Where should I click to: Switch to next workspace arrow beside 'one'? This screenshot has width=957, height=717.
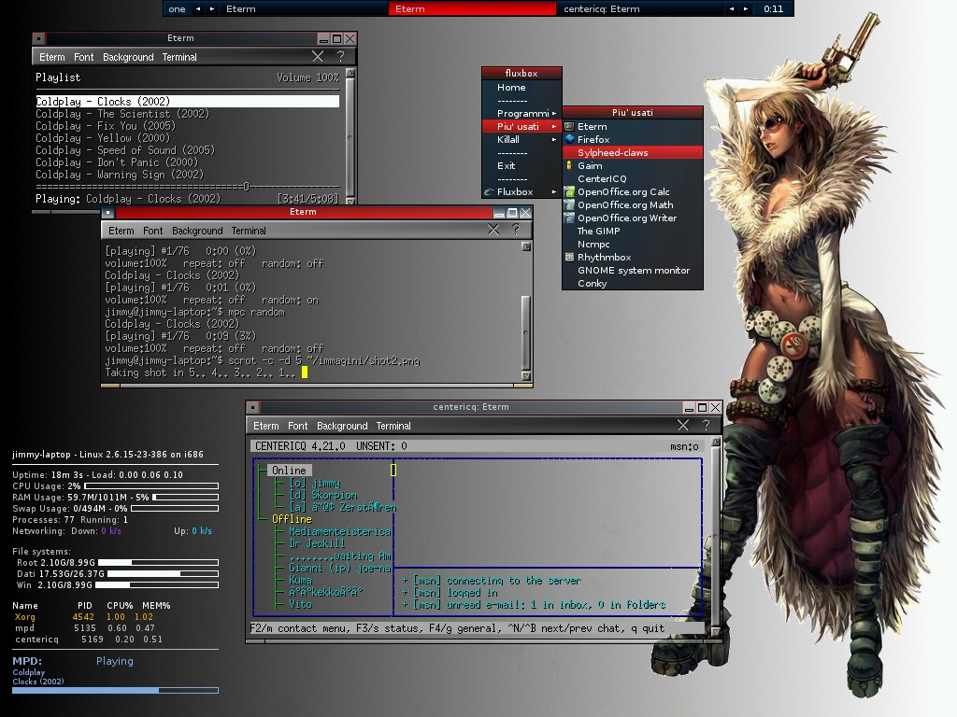click(x=212, y=8)
